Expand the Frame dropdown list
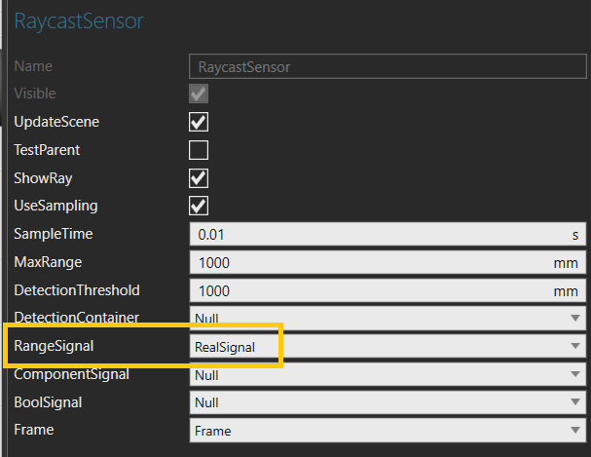591x457 pixels. click(388, 430)
